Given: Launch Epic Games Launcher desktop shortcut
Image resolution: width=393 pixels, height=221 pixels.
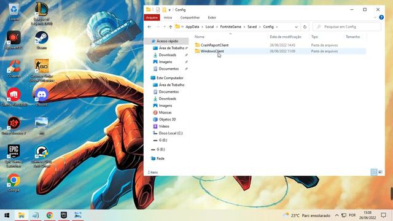Looking at the screenshot, I should (14, 155).
